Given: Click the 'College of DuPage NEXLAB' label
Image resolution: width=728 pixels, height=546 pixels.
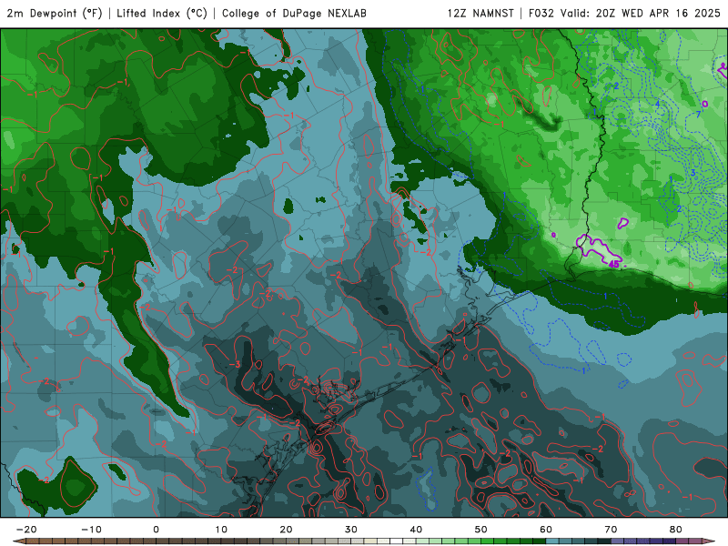Looking at the screenshot, I should 294,14.
